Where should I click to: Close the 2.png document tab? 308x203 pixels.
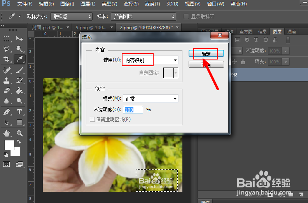pyautogui.click(x=177, y=27)
